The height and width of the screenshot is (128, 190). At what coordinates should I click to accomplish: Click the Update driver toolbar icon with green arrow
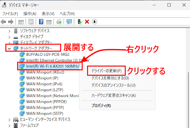tap(80, 22)
